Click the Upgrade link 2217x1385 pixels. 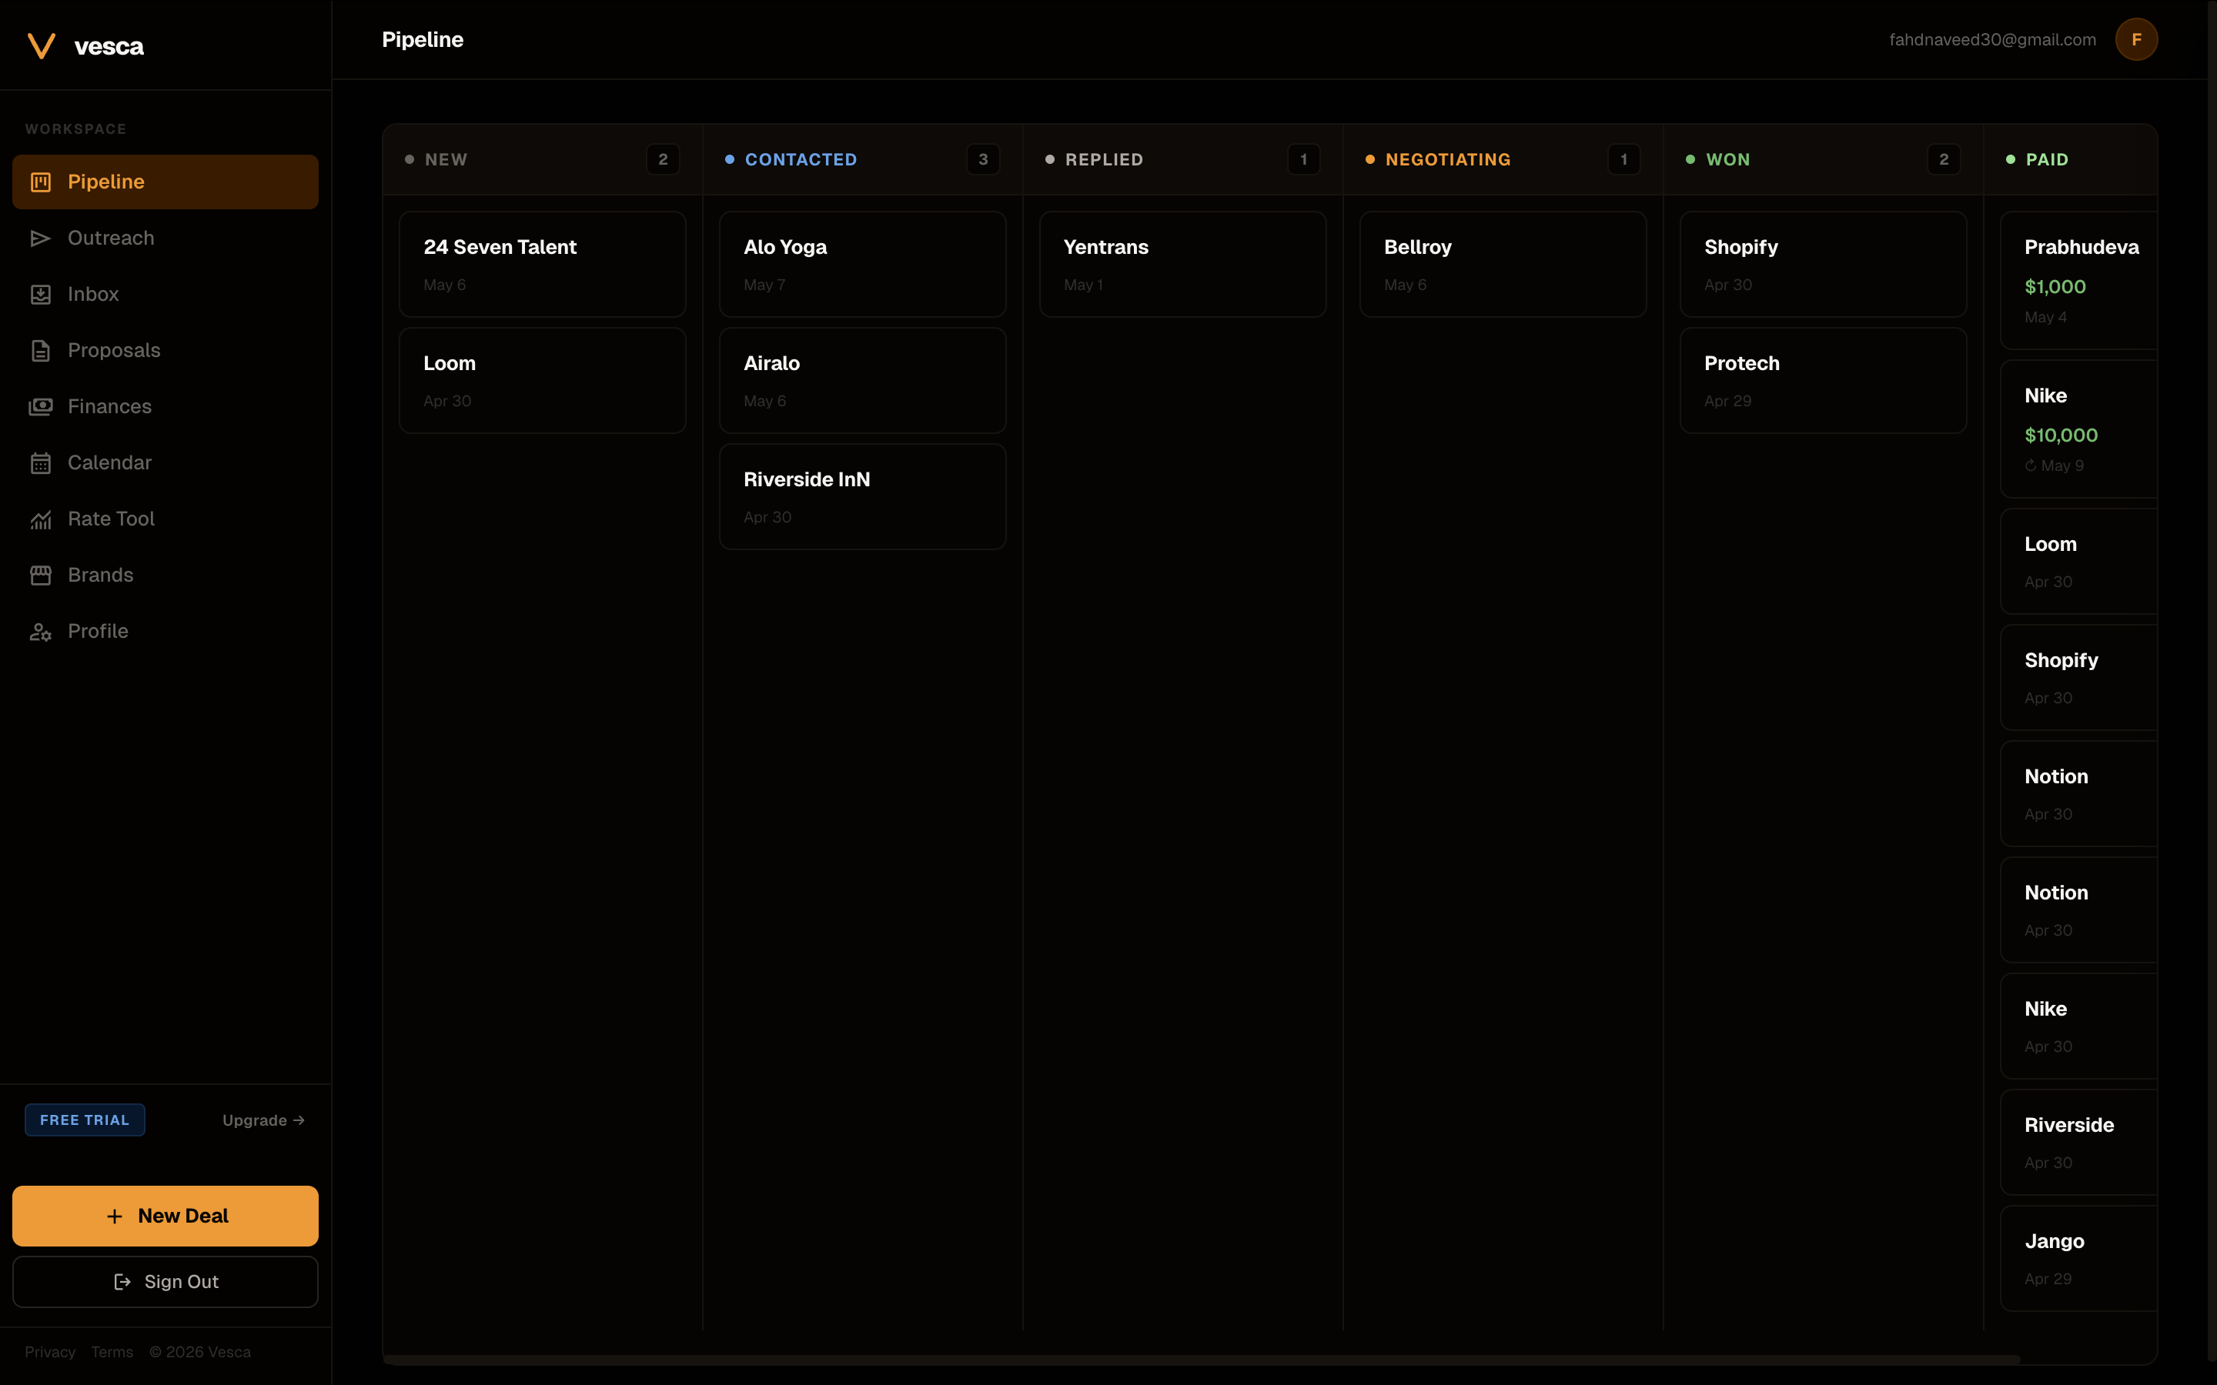[263, 1120]
